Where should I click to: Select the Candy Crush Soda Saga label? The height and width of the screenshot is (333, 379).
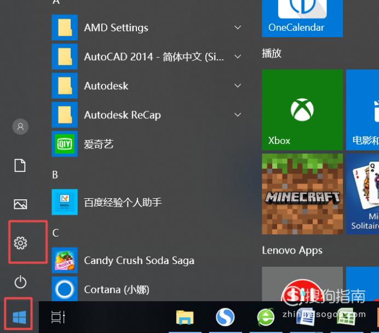point(139,261)
